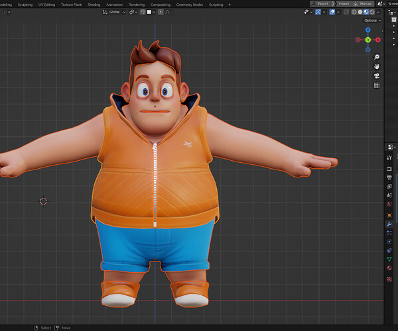Toggle show gizmo button
The height and width of the screenshot is (331, 398).
coord(318,12)
